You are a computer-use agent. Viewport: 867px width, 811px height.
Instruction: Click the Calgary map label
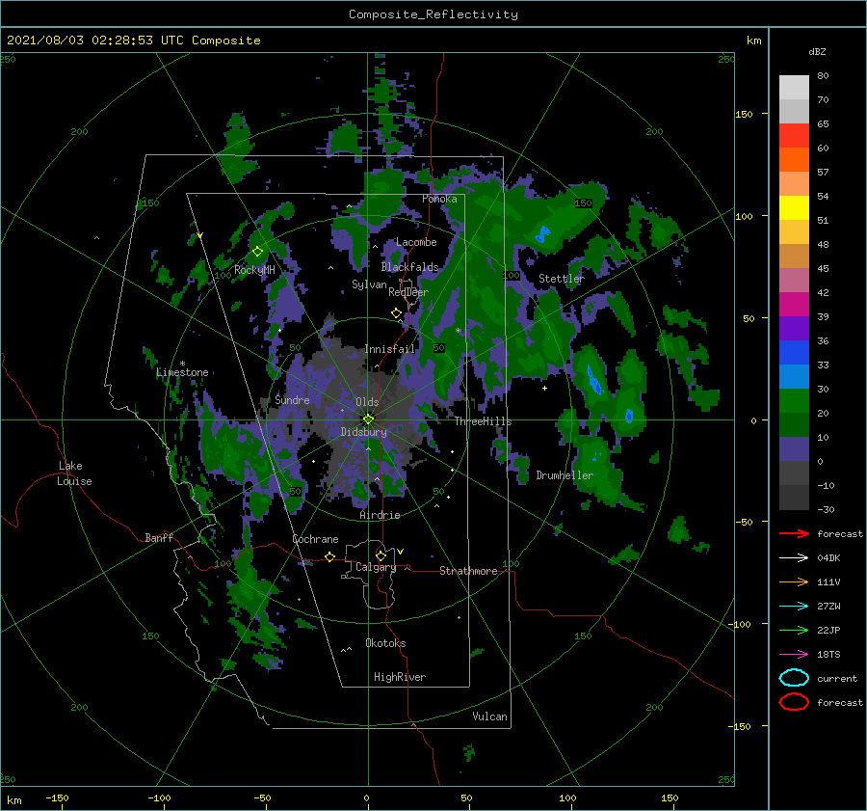[376, 567]
